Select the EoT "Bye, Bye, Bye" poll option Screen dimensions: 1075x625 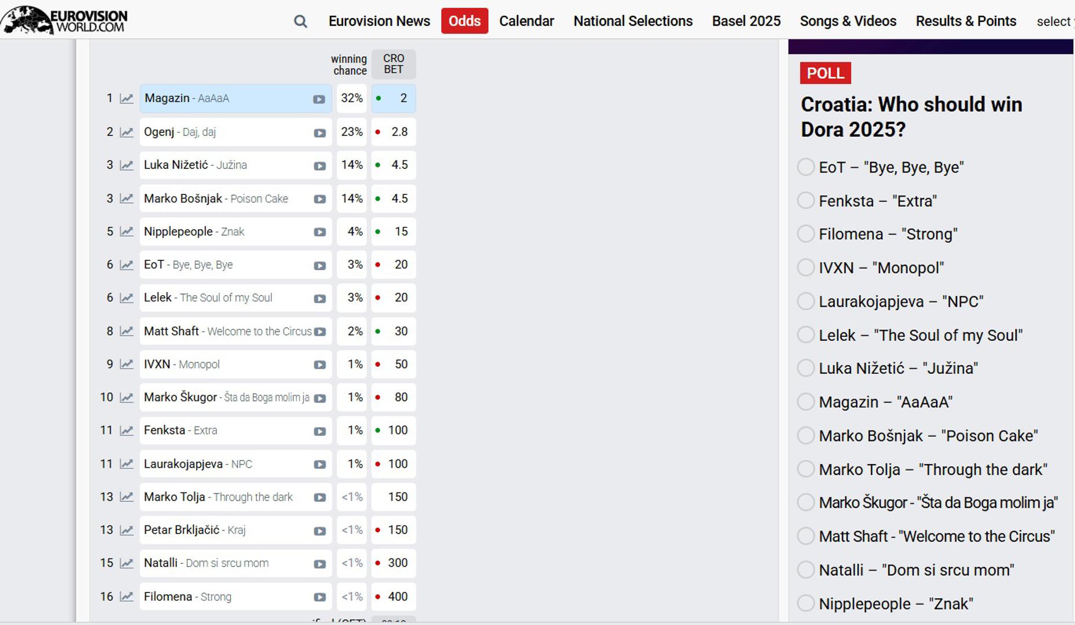(806, 167)
